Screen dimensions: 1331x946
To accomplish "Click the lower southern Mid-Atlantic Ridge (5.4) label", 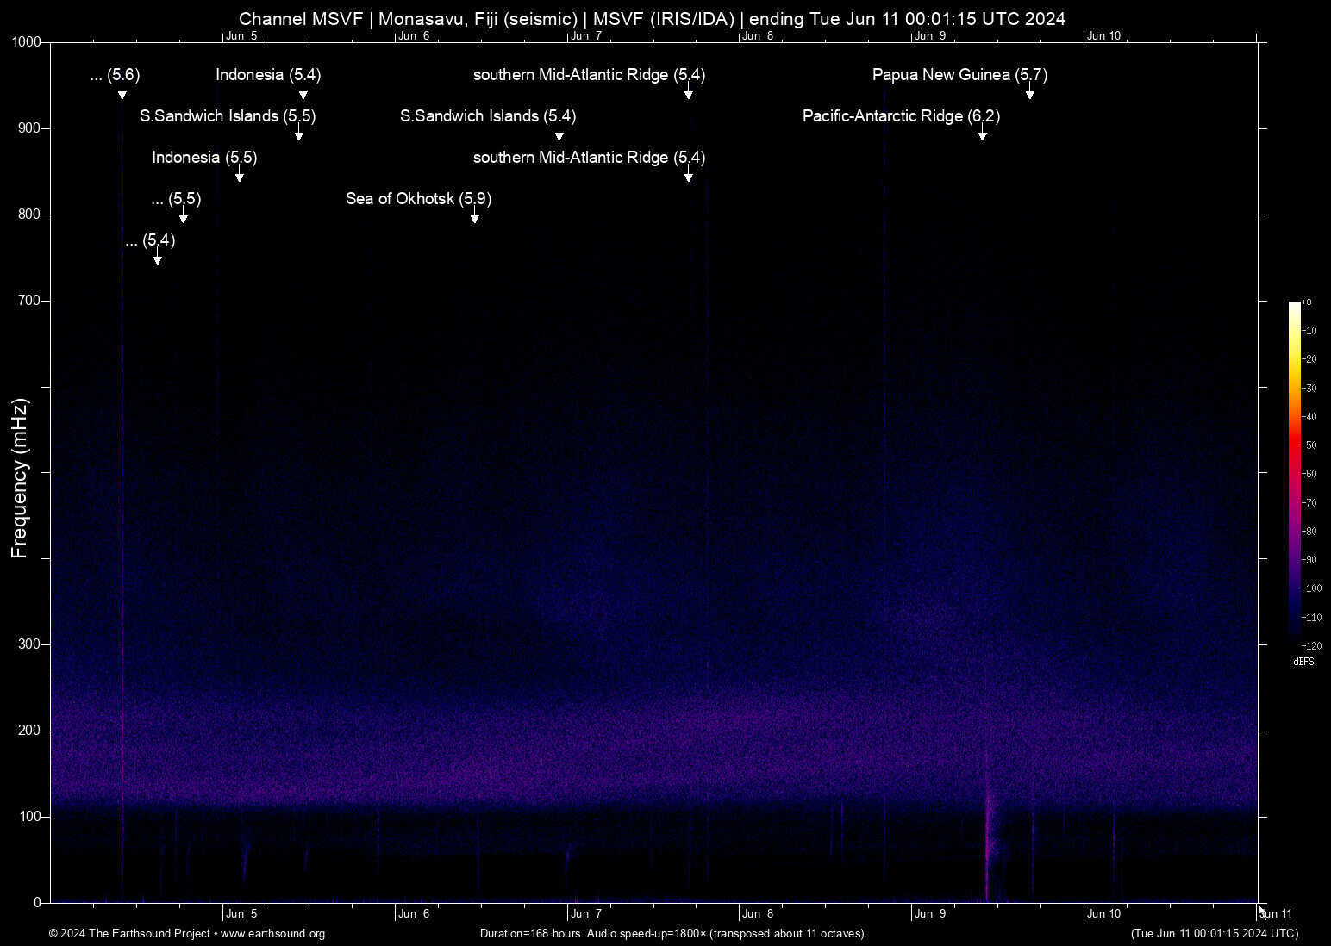I will (x=589, y=158).
